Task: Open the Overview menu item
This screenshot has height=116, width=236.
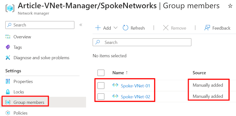Action: (x=22, y=37)
